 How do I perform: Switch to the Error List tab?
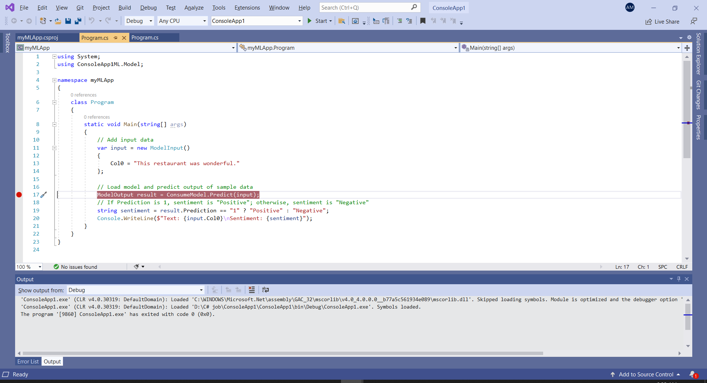tap(28, 361)
